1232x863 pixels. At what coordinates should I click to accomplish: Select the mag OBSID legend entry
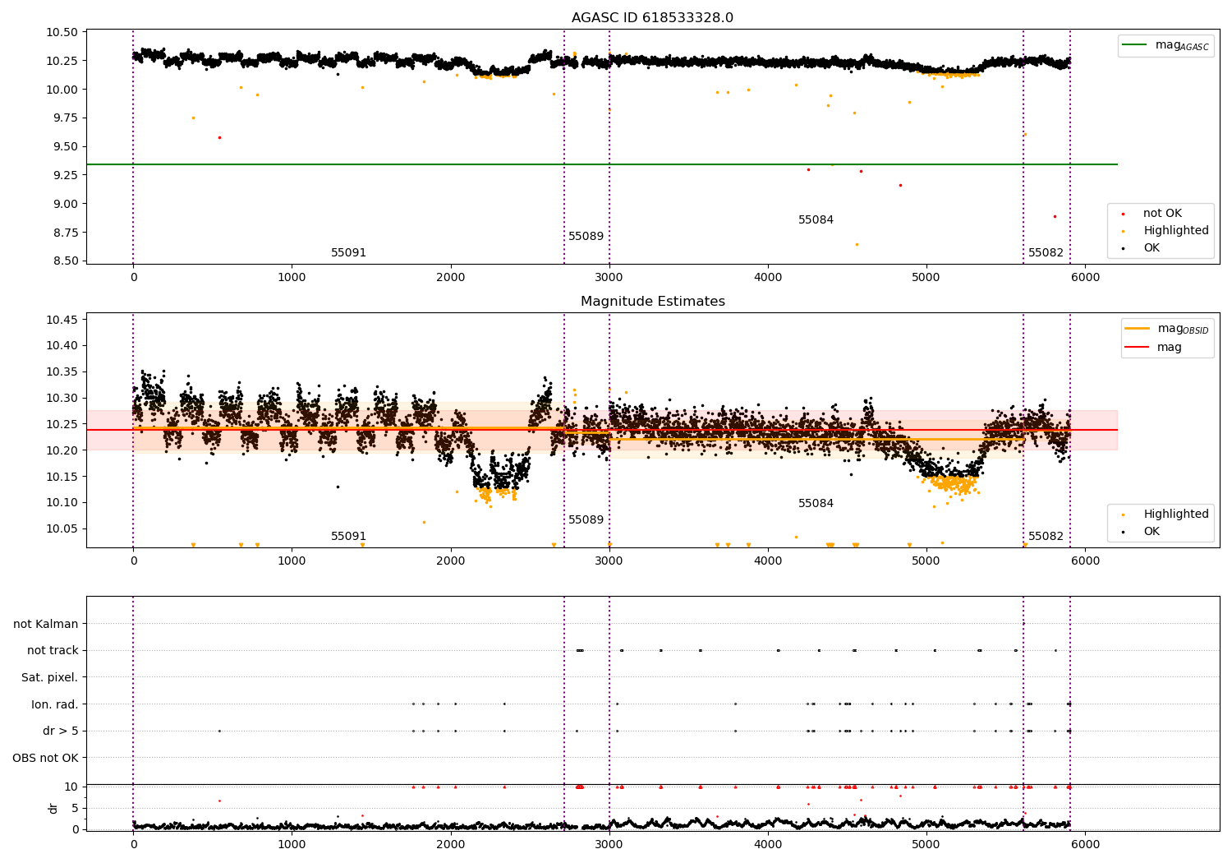[x=1166, y=329]
